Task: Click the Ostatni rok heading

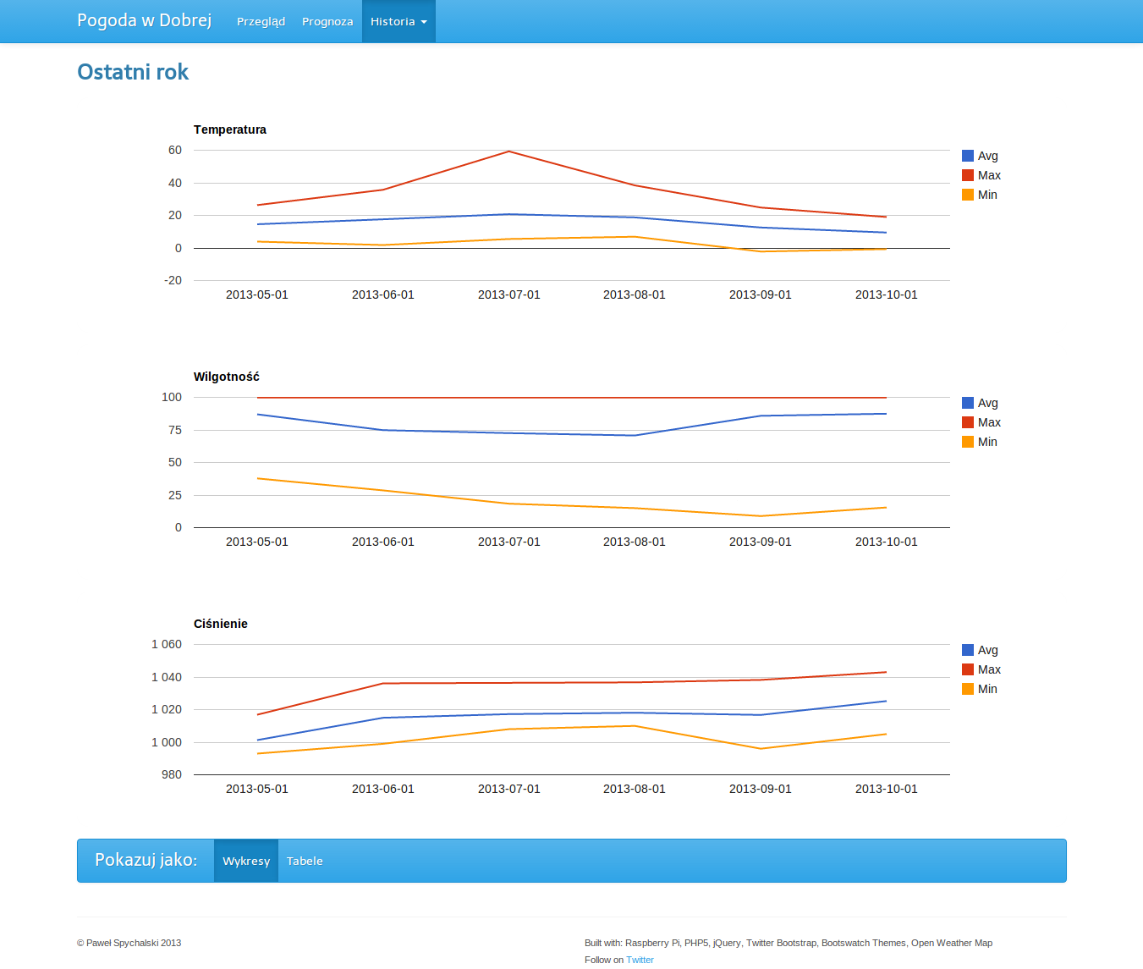Action: [x=133, y=72]
